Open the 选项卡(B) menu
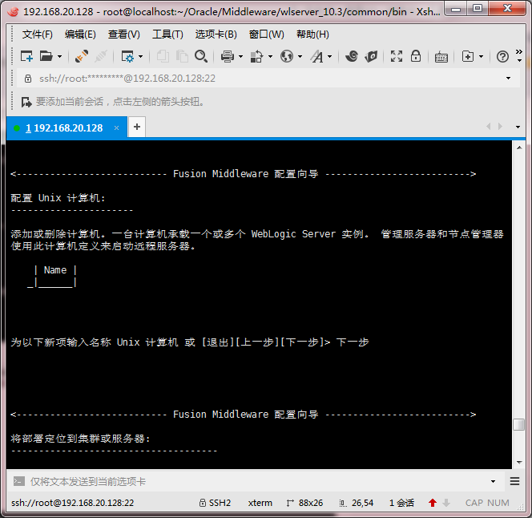Screen dimensions: 532x518 [x=216, y=34]
